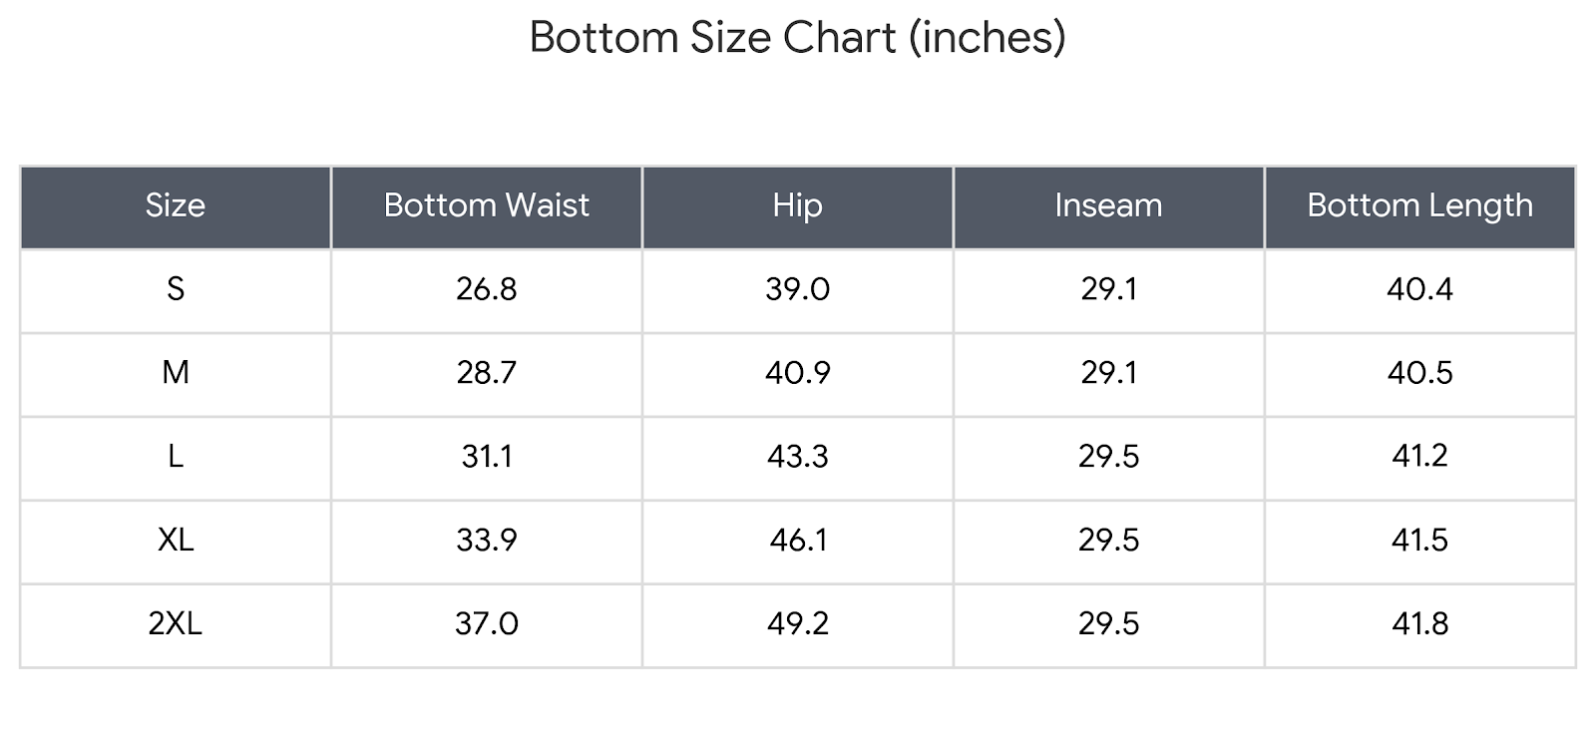Image resolution: width=1596 pixels, height=746 pixels.
Task: Click hip value 46.1 cell
Action: (x=797, y=541)
